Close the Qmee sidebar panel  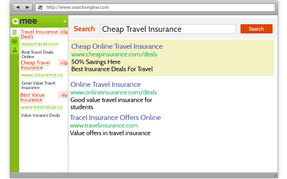tap(65, 21)
